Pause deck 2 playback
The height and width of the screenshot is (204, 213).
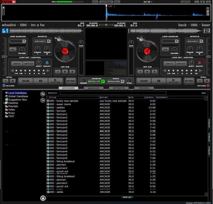pyautogui.click(x=159, y=81)
